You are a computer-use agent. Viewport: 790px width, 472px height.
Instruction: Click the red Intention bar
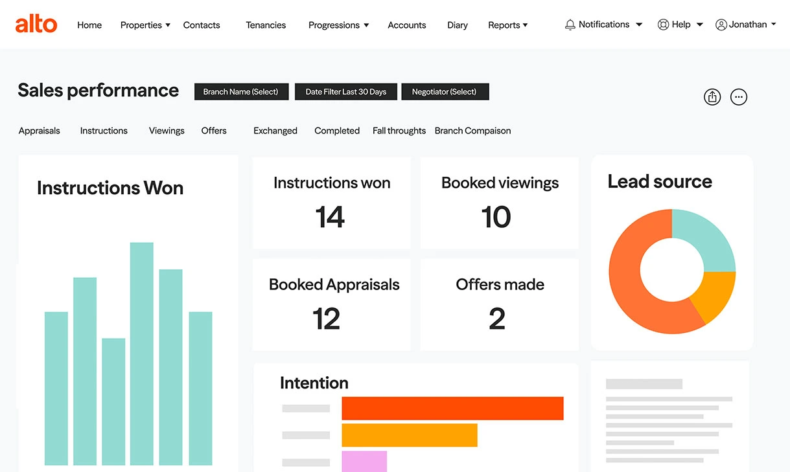(x=452, y=409)
